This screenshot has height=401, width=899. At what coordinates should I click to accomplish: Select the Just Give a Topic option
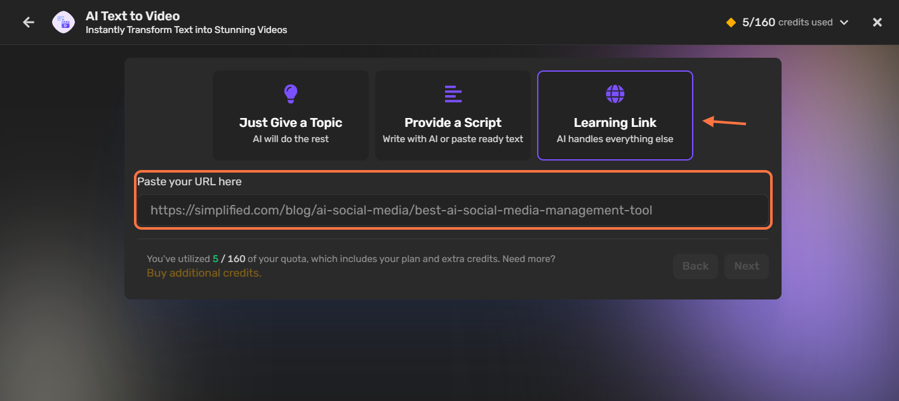pyautogui.click(x=291, y=115)
